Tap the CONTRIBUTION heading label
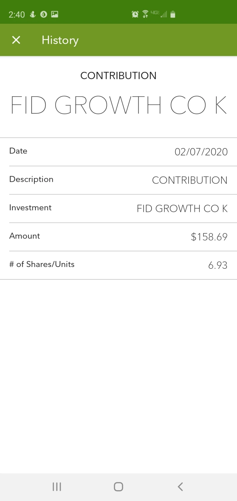237x501 pixels. coord(118,76)
